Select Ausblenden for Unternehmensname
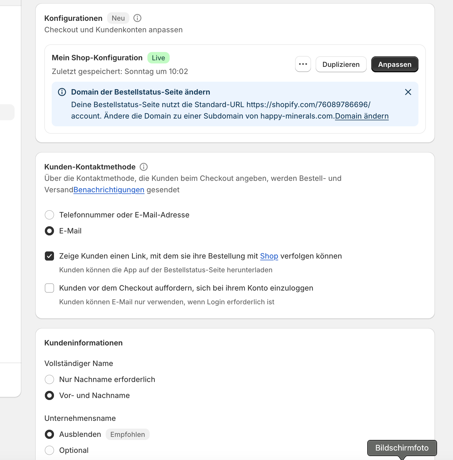The height and width of the screenshot is (460, 453). click(49, 434)
